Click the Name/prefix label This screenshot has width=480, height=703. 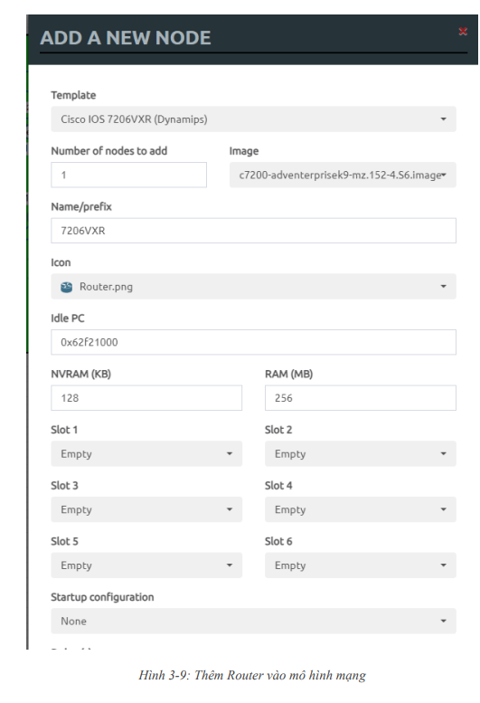pyautogui.click(x=81, y=206)
